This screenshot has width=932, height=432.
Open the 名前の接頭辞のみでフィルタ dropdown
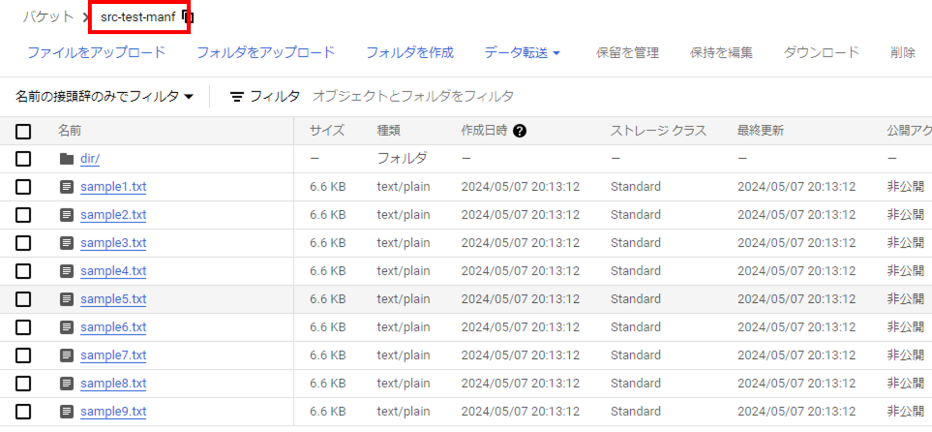coord(103,96)
